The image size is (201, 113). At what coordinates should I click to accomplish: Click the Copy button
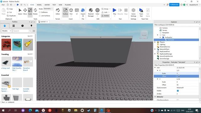pyautogui.click(x=10, y=9)
